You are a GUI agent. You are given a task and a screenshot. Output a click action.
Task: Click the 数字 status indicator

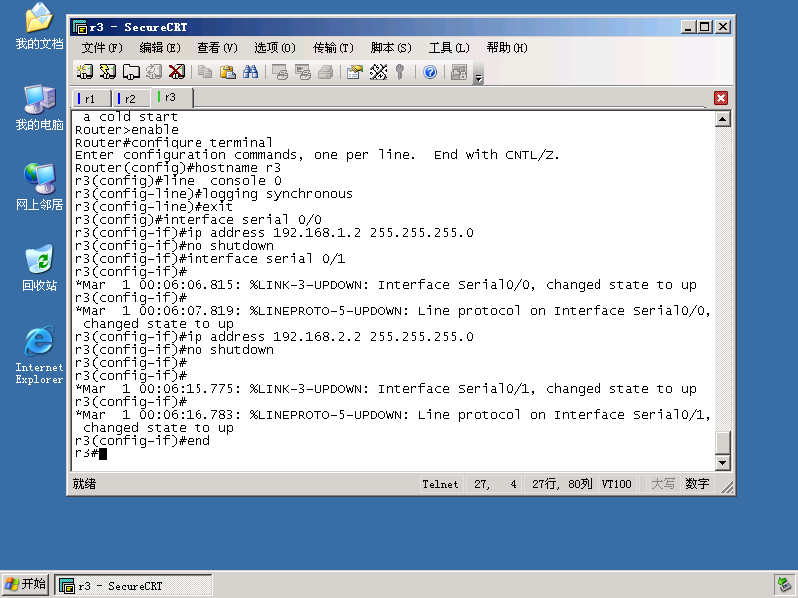(697, 484)
